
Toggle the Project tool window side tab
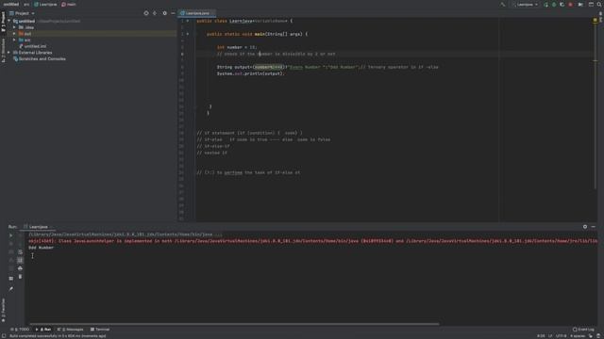coord(3,22)
